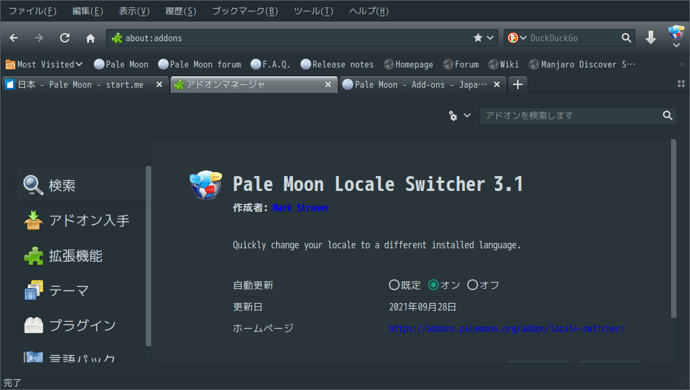Open a new tab with plus button
The height and width of the screenshot is (390, 690).
[518, 84]
